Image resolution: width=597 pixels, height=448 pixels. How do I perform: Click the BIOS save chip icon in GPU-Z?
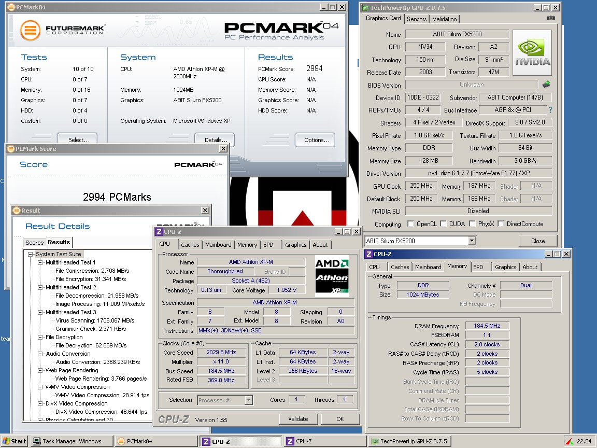click(546, 84)
